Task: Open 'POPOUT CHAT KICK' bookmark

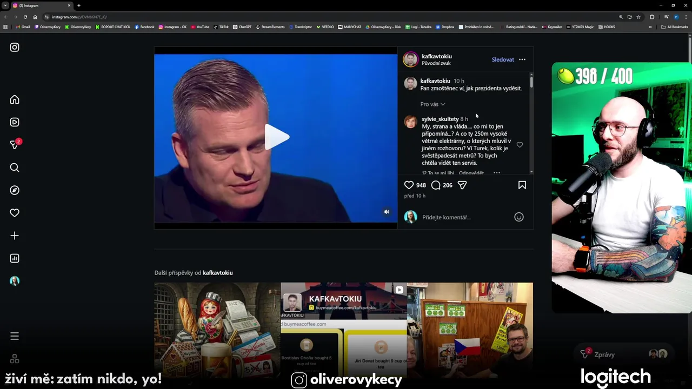Action: (112, 27)
